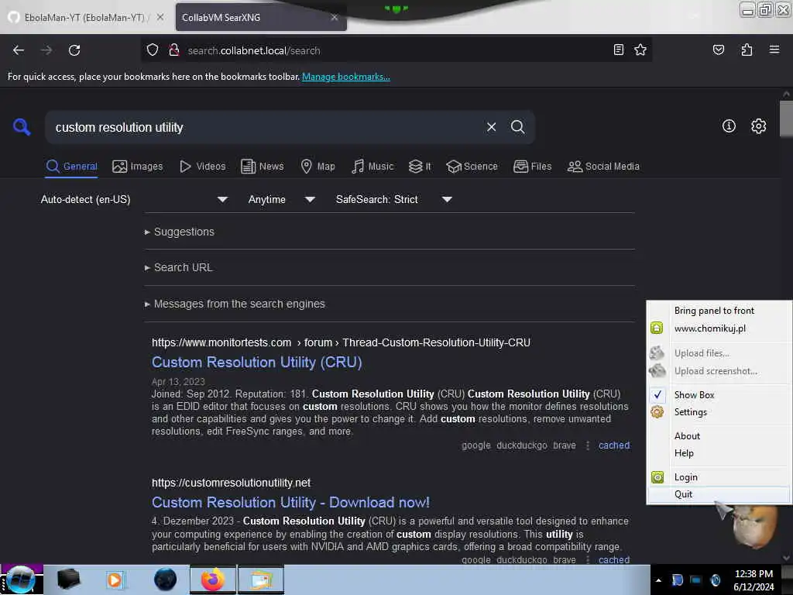Bookmark this page with star icon
This screenshot has width=793, height=595.
[x=640, y=50]
